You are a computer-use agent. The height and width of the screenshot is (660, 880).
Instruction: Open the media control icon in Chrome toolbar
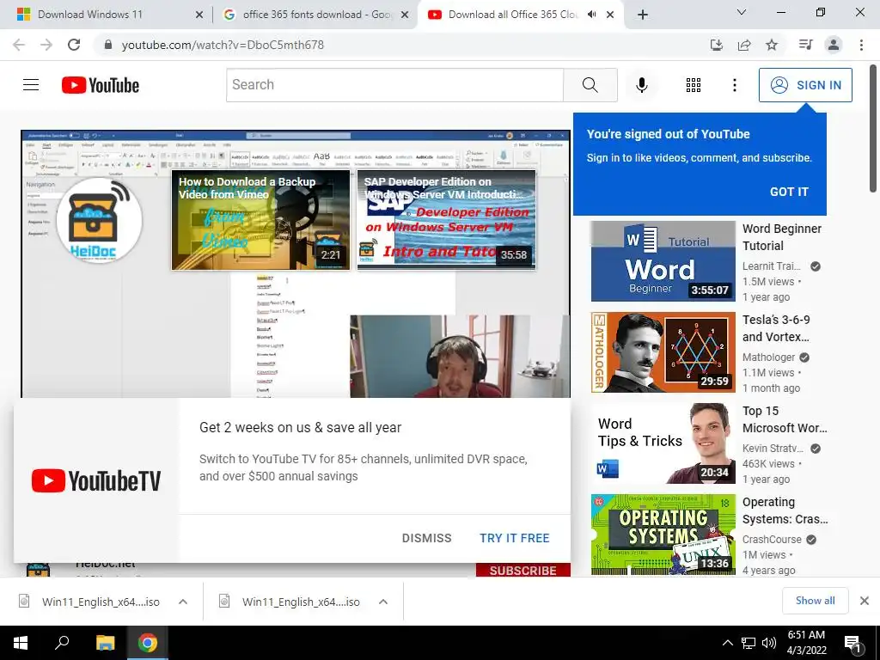click(805, 45)
